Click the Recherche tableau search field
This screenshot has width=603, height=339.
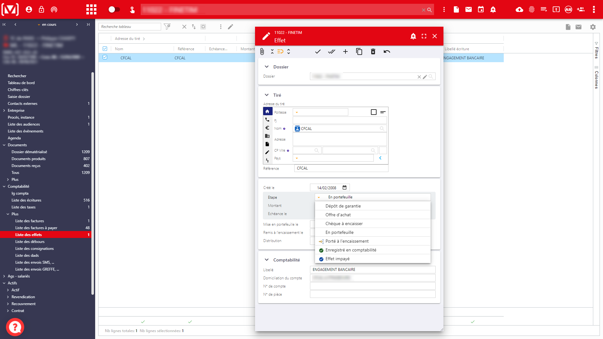coord(130,27)
